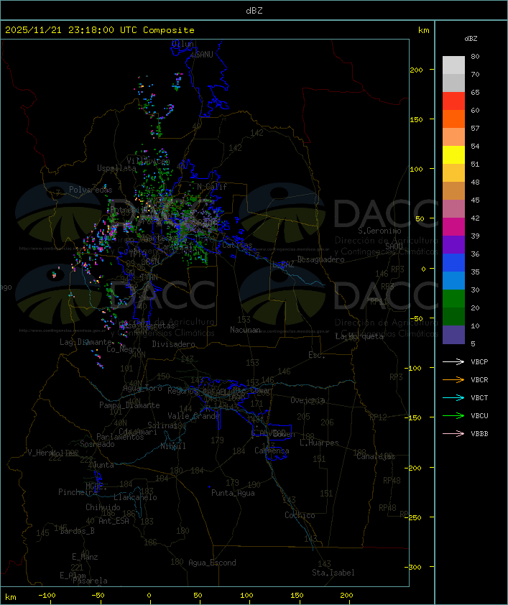Click the white VBCP arrow icon
This screenshot has height=605, width=508.
453,361
